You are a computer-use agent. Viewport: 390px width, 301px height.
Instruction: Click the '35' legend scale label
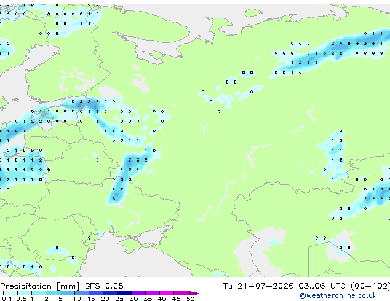coord(148,299)
